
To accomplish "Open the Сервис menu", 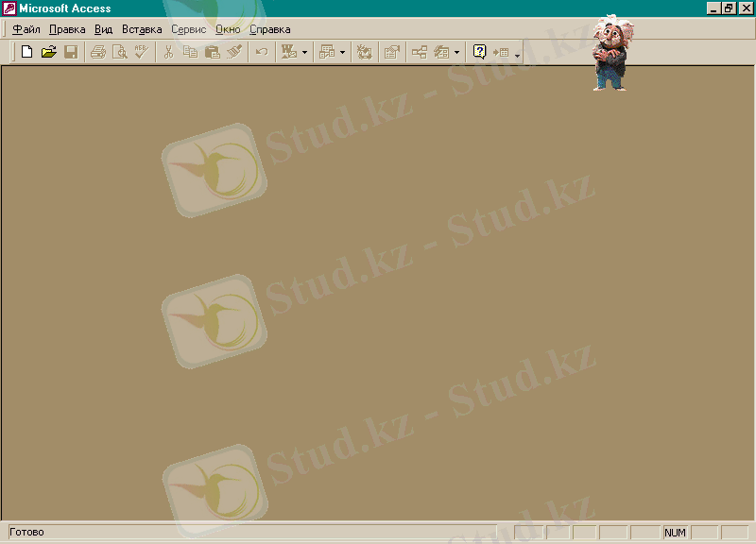I will click(x=188, y=29).
